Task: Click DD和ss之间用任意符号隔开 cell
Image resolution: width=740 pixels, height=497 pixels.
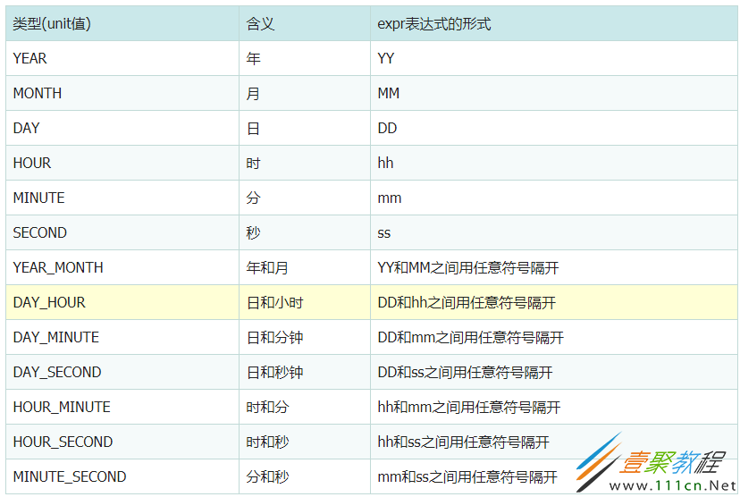Action: 554,372
